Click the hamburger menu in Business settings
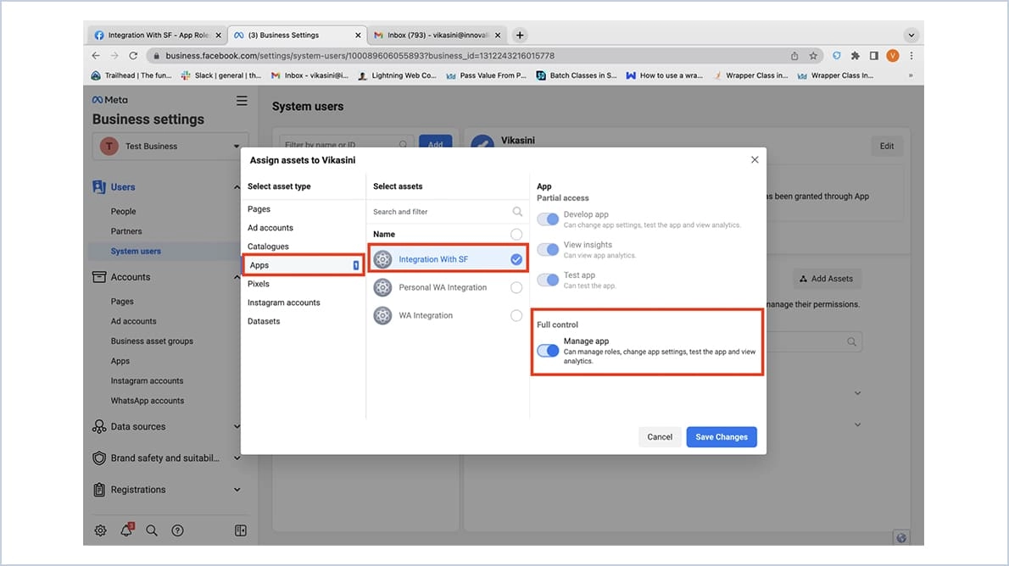Viewport: 1009px width, 566px height. click(x=242, y=101)
